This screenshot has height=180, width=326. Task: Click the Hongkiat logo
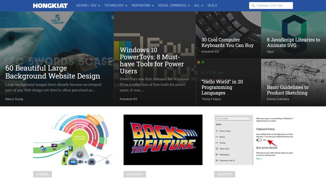[x=50, y=5]
